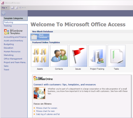
Task: Open the Education category
Action: point(9,48)
